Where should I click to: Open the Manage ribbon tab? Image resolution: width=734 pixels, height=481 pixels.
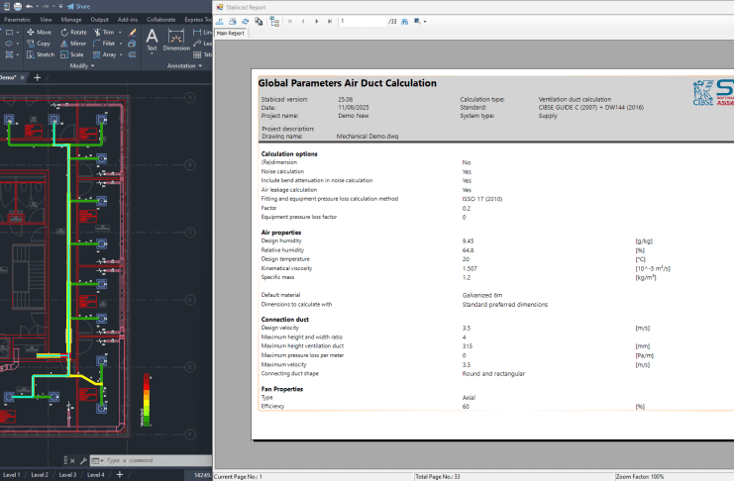[70, 18]
